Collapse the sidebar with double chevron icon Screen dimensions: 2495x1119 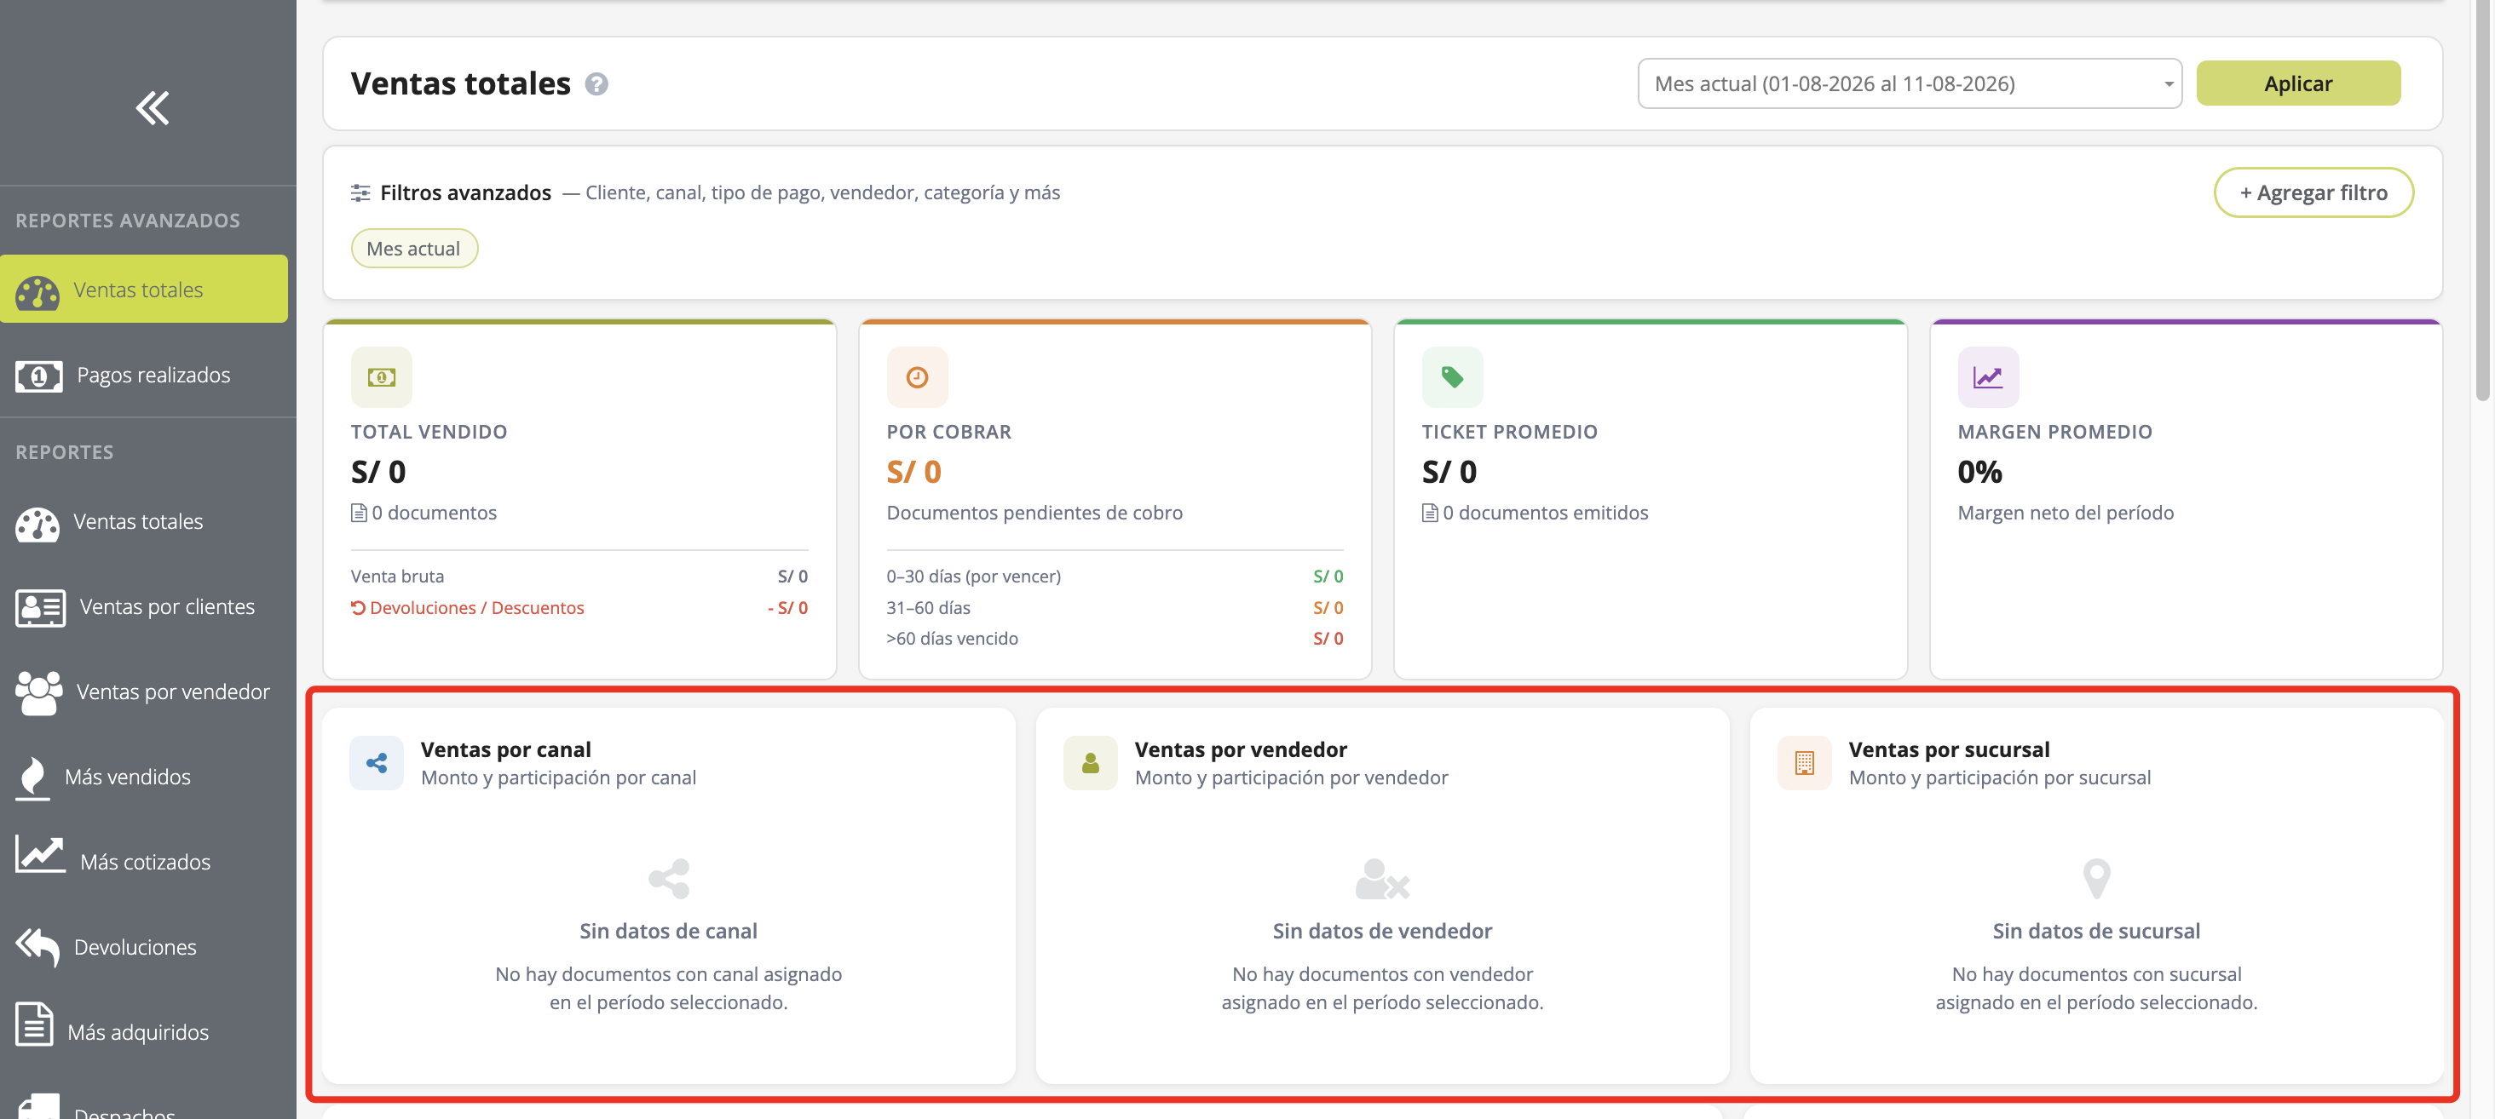(x=152, y=107)
